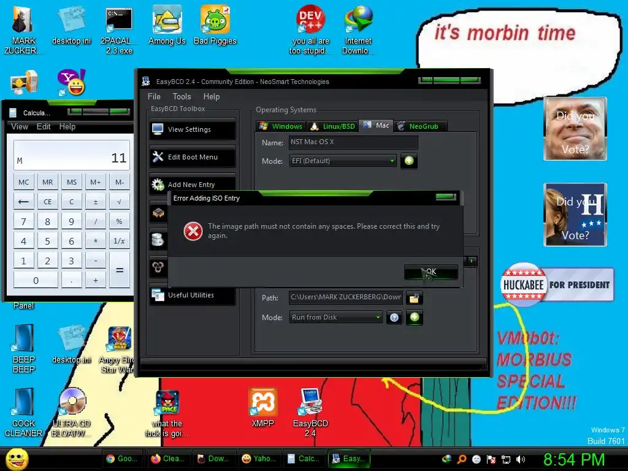This screenshot has height=471, width=628.
Task: Click the MS memory store button in Calculator
Action: (72, 182)
